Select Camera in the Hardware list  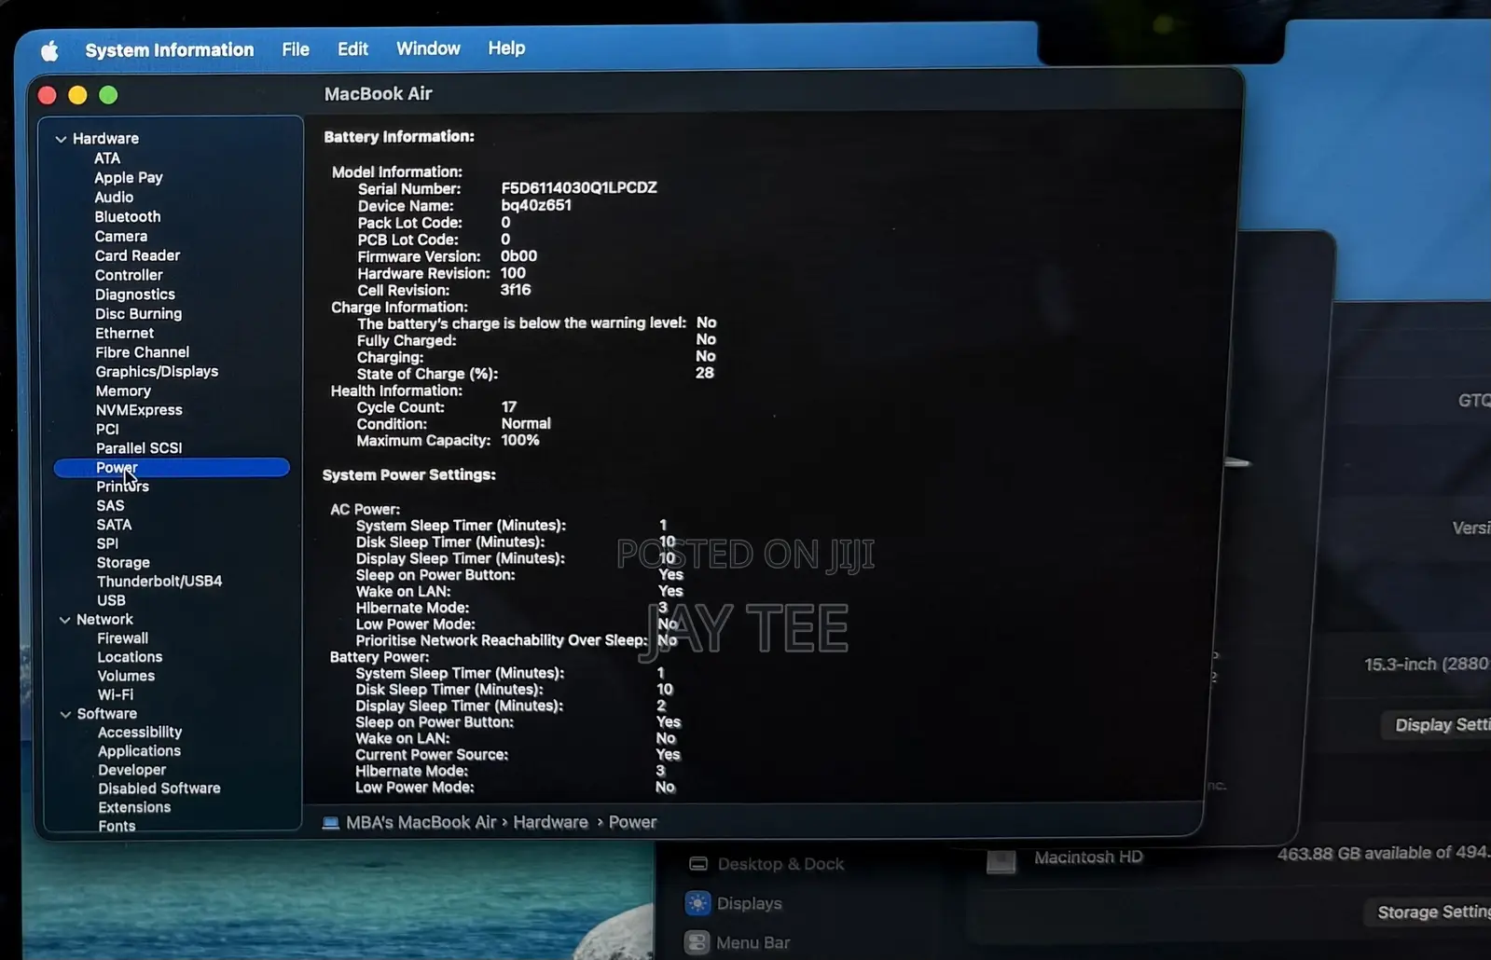pyautogui.click(x=121, y=237)
